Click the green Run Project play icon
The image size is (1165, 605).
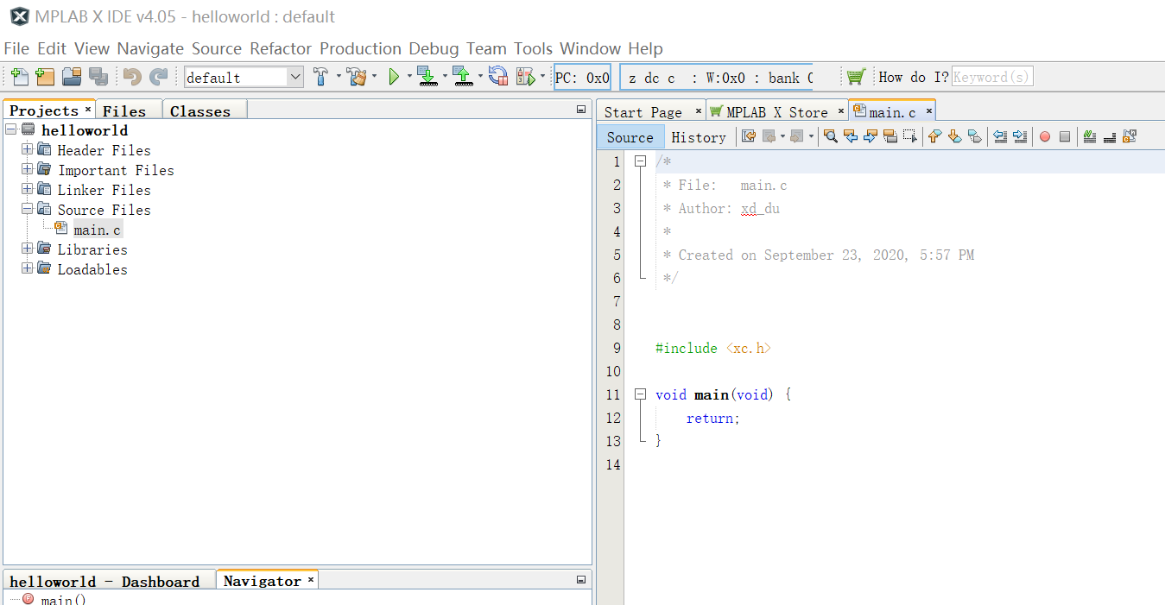(394, 77)
